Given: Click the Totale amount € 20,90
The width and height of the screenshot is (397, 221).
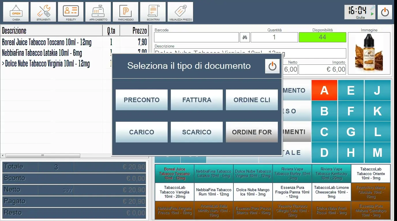Looking at the screenshot, I should tap(134, 167).
